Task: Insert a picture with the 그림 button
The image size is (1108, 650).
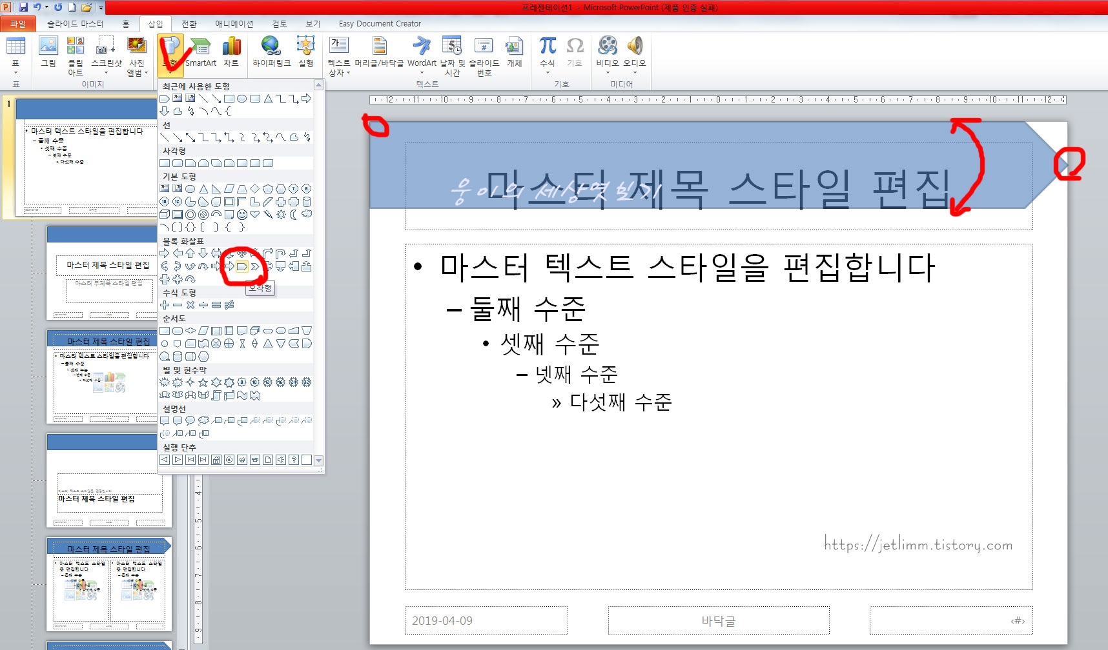Action: click(48, 52)
